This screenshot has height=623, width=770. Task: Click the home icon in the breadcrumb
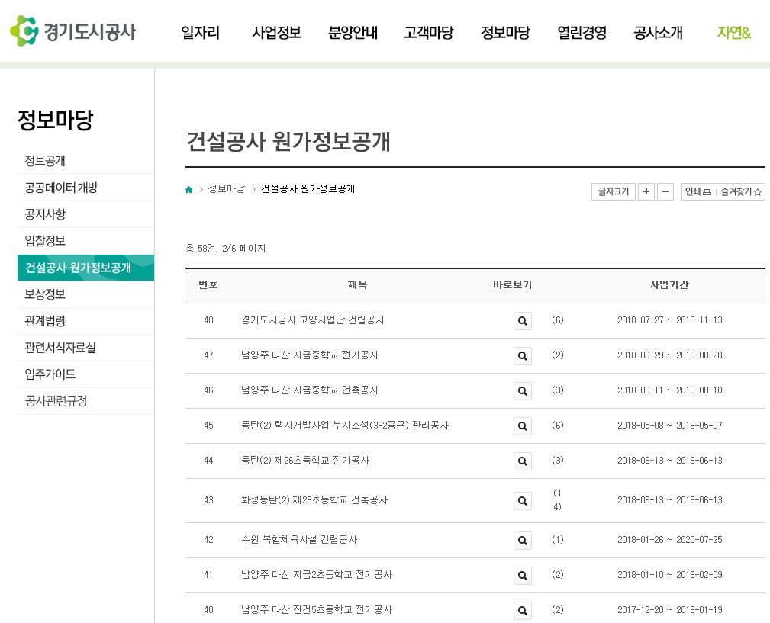click(189, 190)
